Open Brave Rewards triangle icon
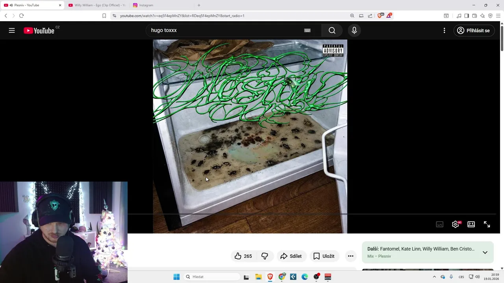This screenshot has width=504, height=283. click(389, 16)
